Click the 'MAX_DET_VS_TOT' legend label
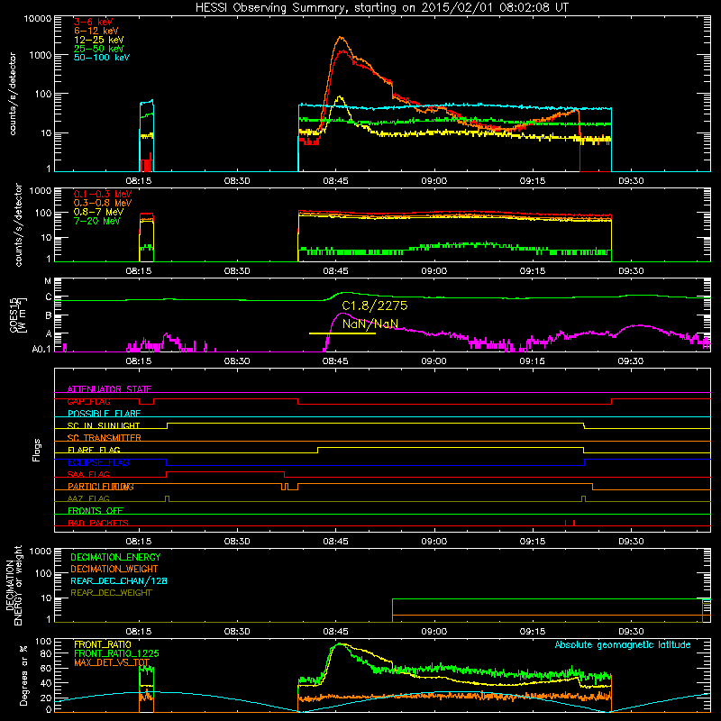This screenshot has height=721, width=721. pyautogui.click(x=112, y=662)
